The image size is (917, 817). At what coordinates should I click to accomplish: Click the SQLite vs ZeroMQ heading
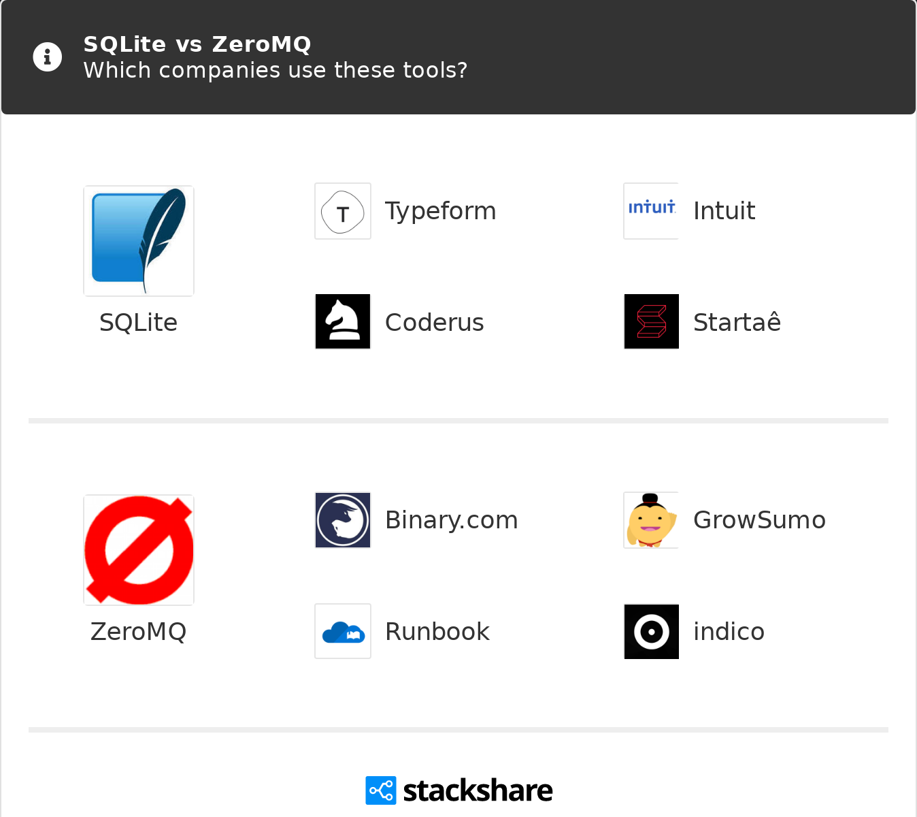[197, 44]
